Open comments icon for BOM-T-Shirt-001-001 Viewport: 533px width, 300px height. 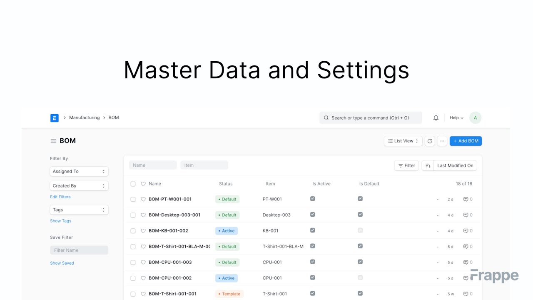coord(466,294)
